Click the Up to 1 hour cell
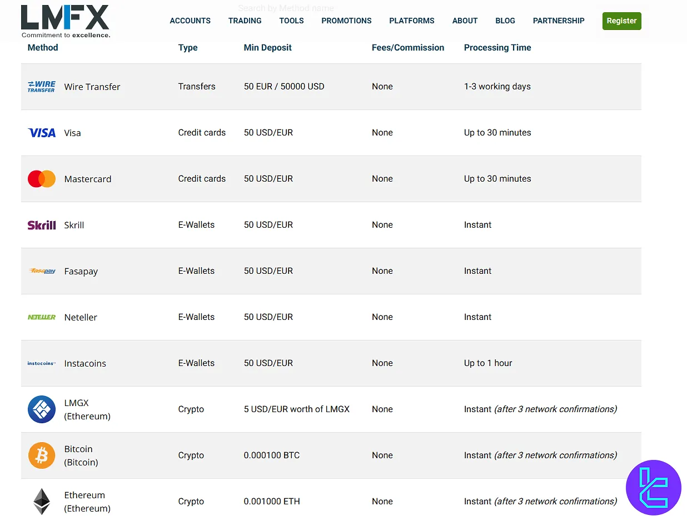The height and width of the screenshot is (521, 687). point(488,363)
